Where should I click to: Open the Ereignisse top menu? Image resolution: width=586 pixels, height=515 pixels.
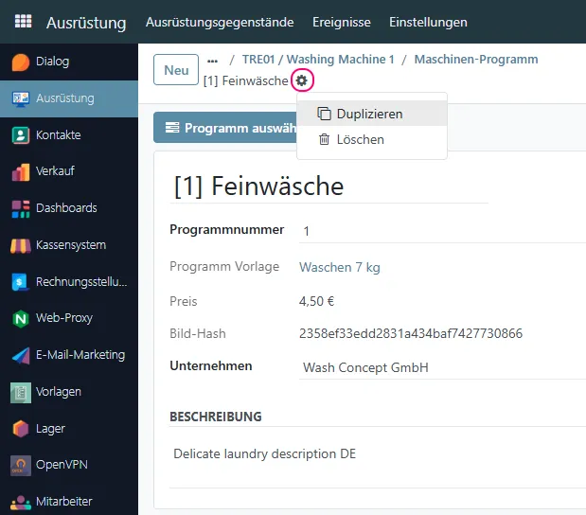341,22
